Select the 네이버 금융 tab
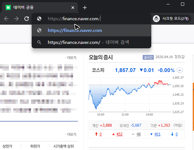This screenshot has width=194, height=150. click(40, 8)
